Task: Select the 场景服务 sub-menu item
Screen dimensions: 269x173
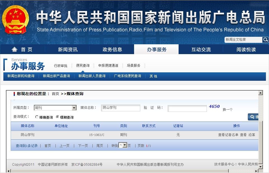Action: click(x=134, y=65)
